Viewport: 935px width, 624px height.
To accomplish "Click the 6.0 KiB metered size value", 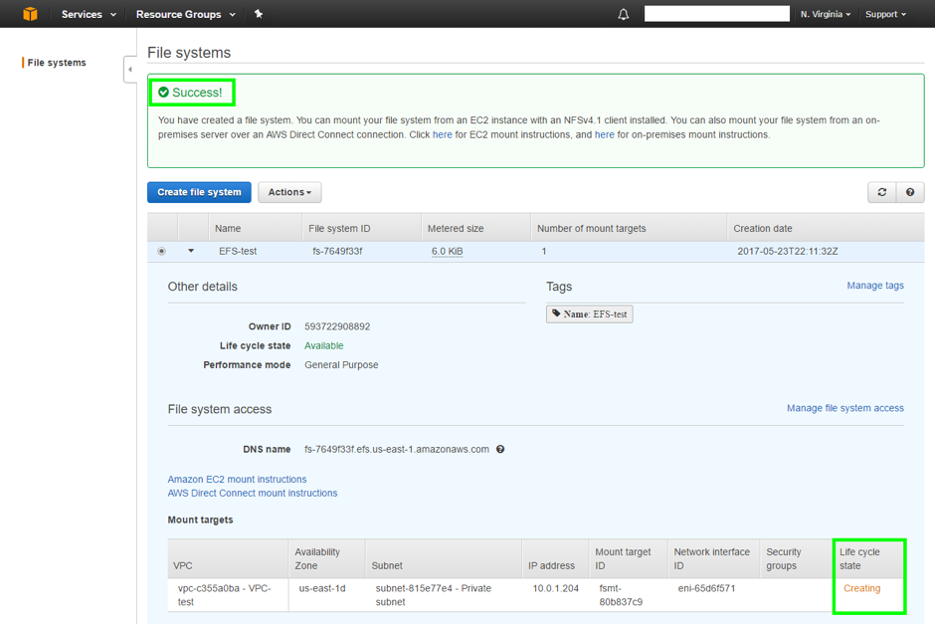I will coord(448,251).
